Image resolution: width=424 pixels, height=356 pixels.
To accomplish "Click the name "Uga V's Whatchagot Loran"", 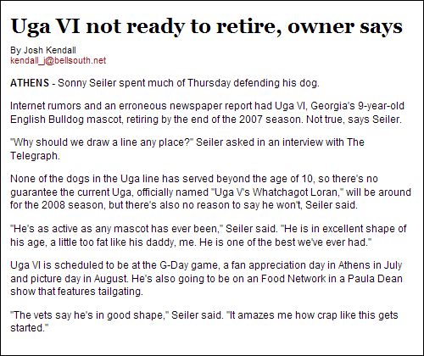I will pos(276,192).
